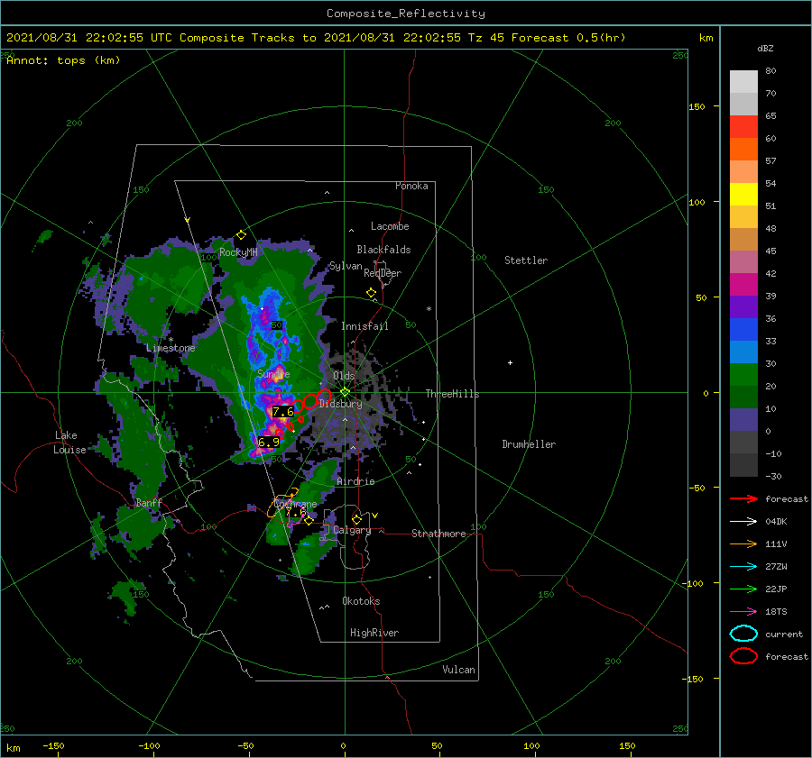
Task: Click the yellow diamond at the radar center
Action: click(345, 392)
